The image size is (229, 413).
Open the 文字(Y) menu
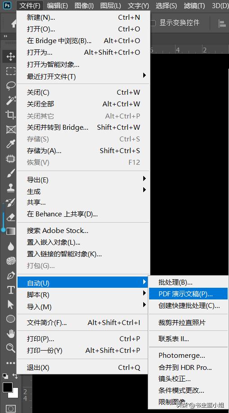[x=138, y=5]
